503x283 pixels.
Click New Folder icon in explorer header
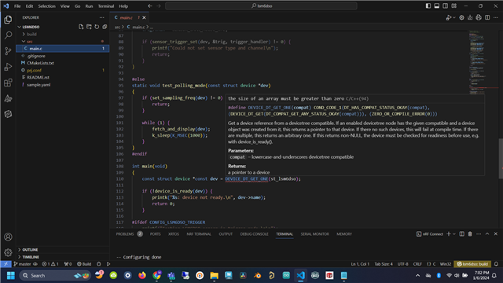[89, 27]
